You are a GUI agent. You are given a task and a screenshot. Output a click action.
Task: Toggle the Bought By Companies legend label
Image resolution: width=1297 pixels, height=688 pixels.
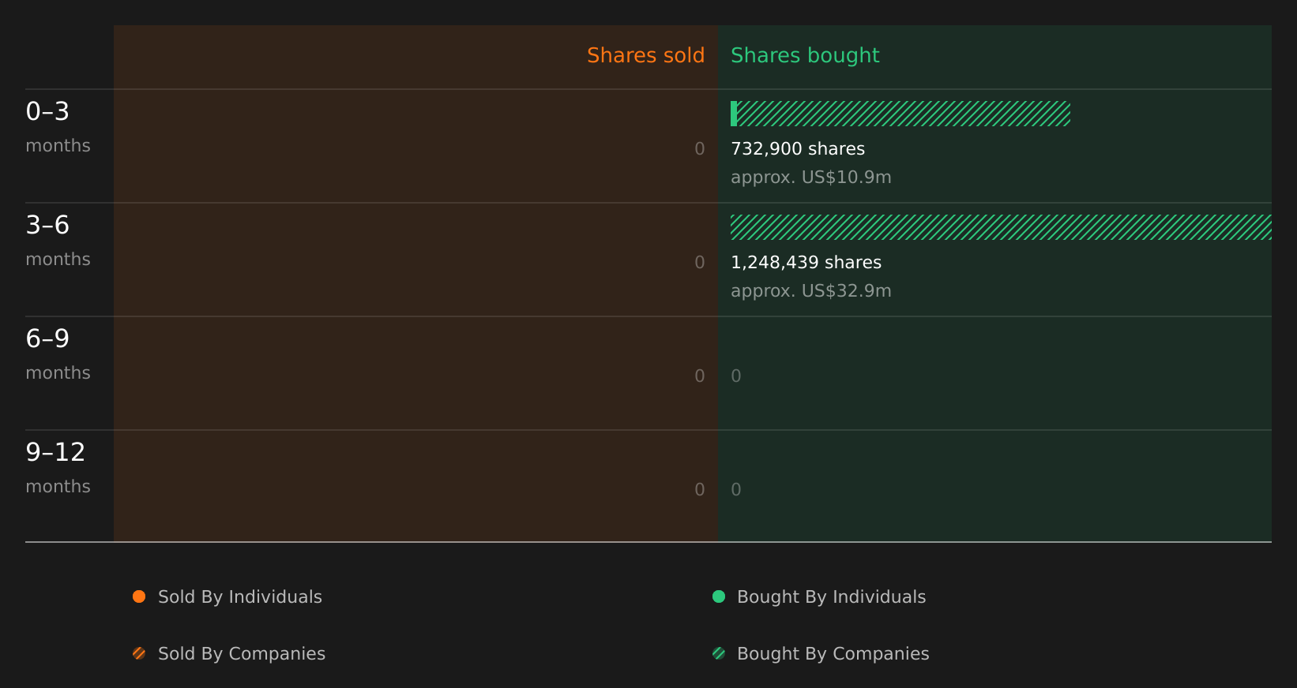[x=833, y=654]
